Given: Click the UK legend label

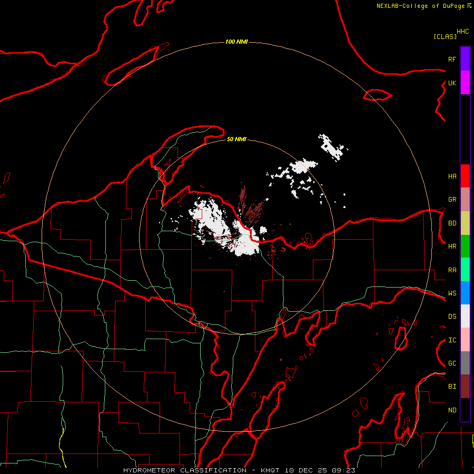Looking at the screenshot, I should click(x=452, y=83).
